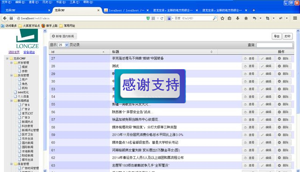
Task: Open the 火狐官方站点 bookmark folder
Action: pyautogui.click(x=29, y=26)
